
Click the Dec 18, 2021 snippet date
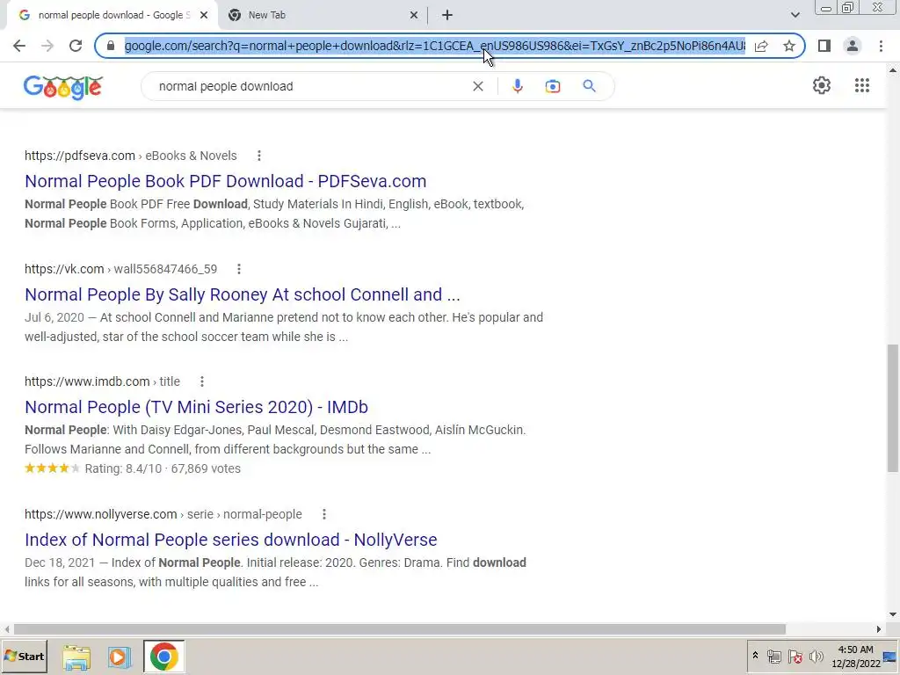coord(60,562)
